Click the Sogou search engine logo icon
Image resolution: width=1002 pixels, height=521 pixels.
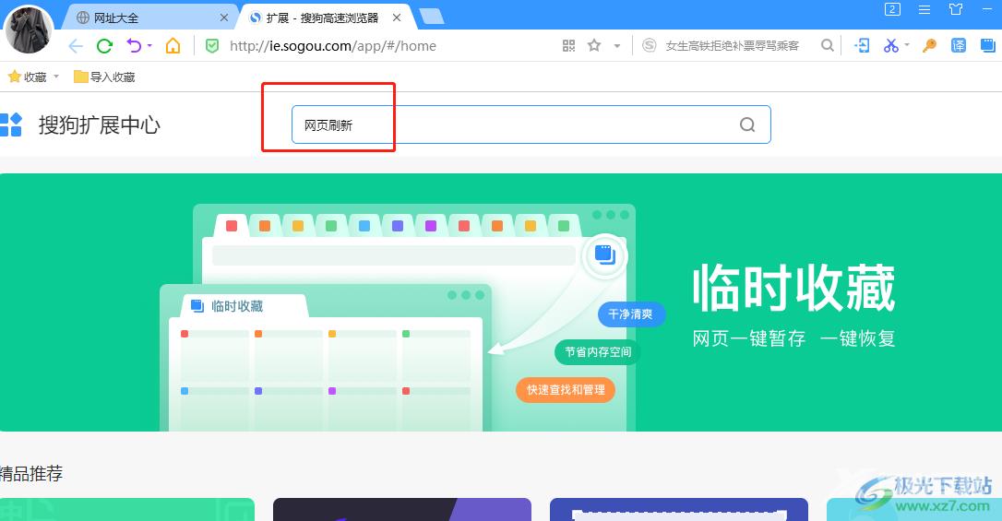[x=650, y=45]
